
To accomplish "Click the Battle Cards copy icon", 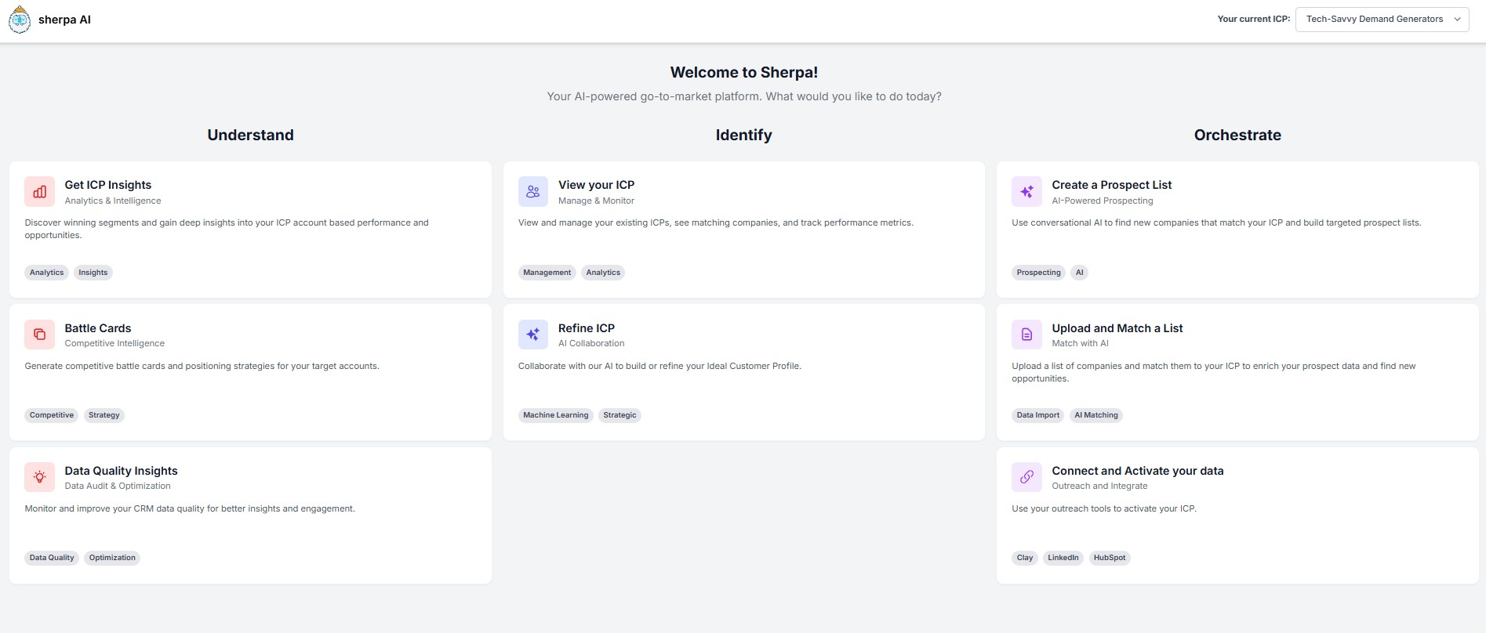I will click(x=39, y=335).
